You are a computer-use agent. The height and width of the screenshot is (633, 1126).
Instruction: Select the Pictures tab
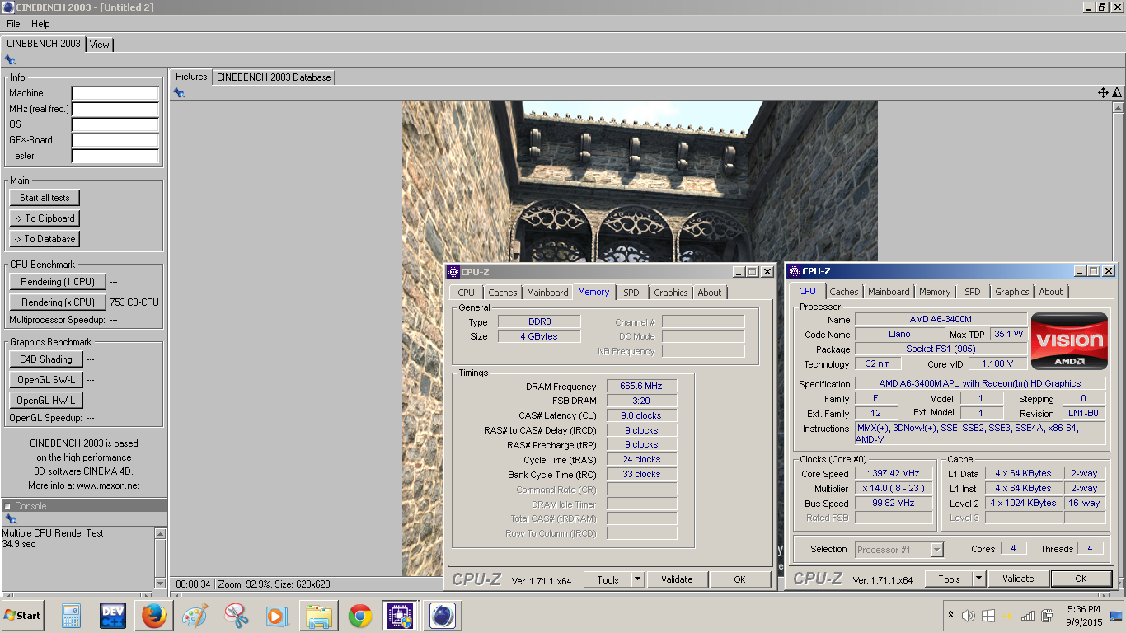191,77
